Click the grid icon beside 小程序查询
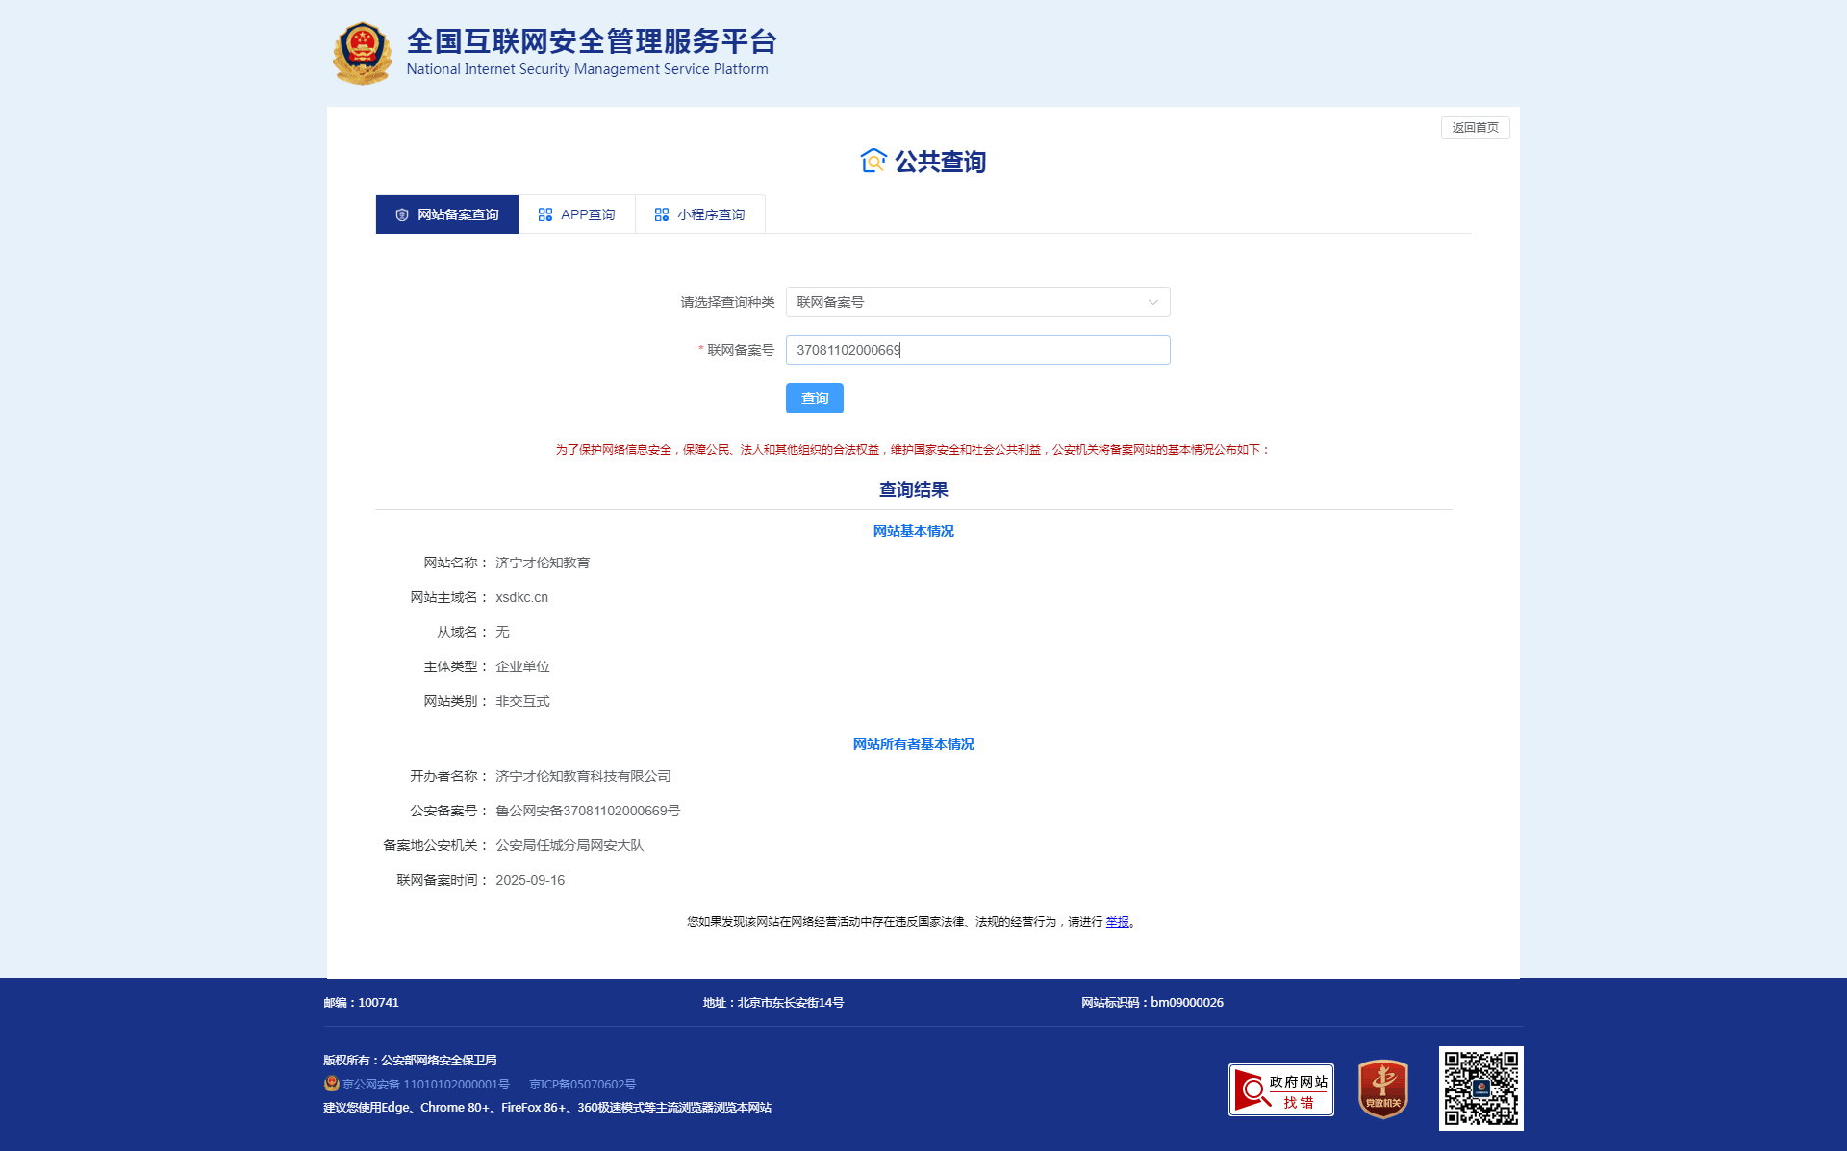This screenshot has width=1847, height=1151. [662, 214]
